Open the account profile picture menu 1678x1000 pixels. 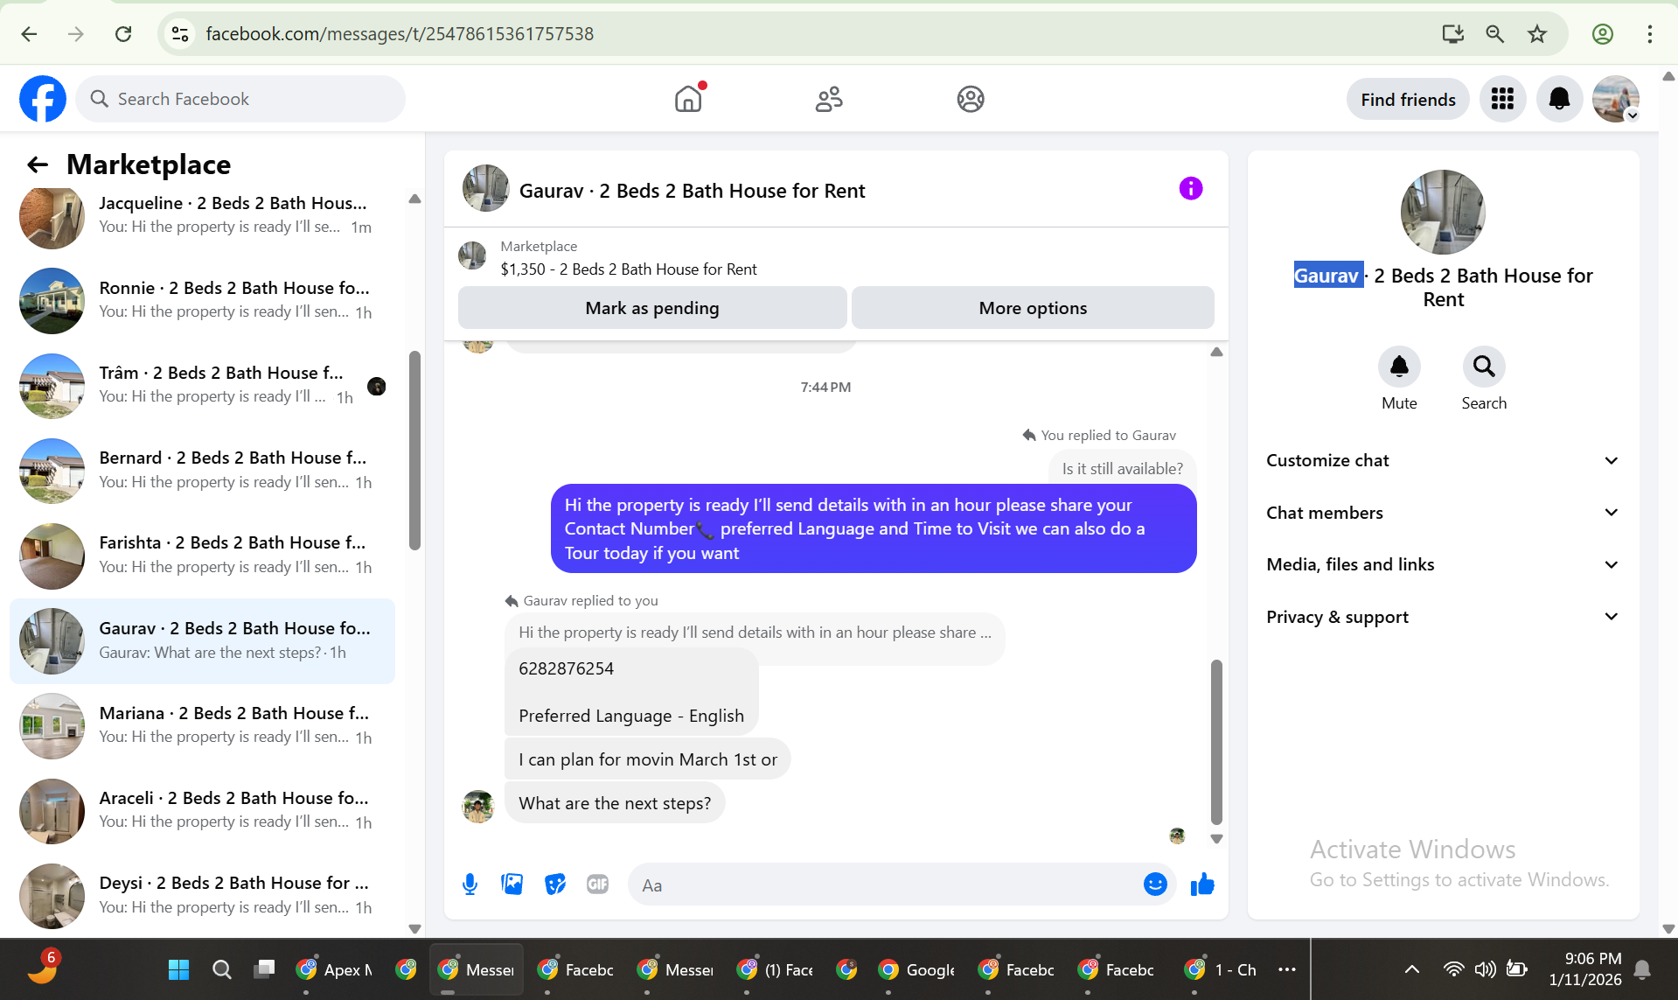click(x=1616, y=99)
